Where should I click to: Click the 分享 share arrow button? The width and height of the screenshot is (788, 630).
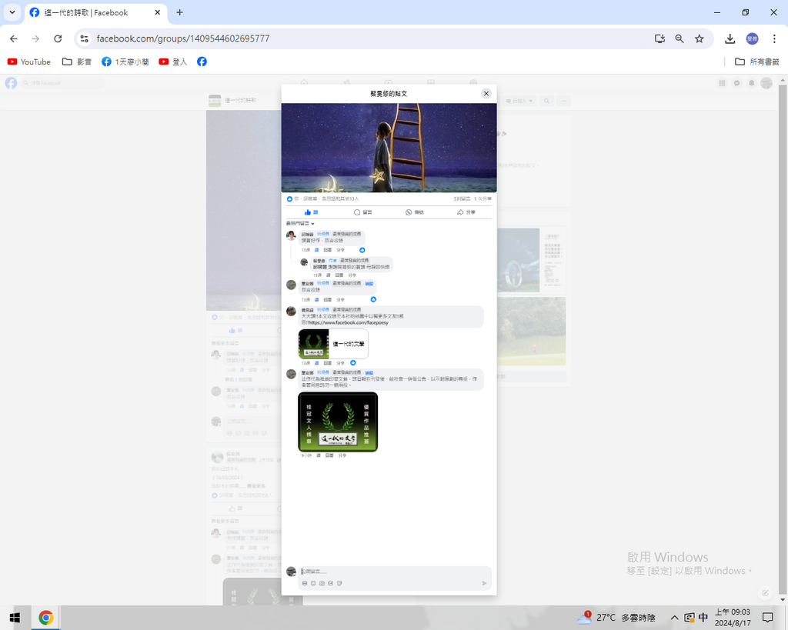[x=466, y=212]
